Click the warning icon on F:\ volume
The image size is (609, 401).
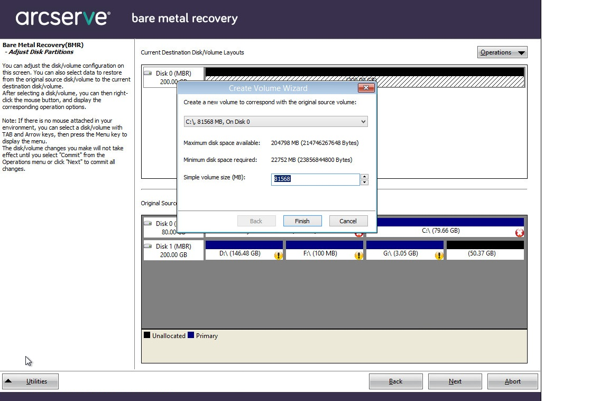358,256
